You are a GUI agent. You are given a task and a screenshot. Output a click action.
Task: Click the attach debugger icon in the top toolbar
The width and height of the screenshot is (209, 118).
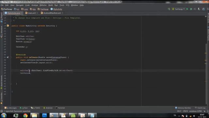pos(199,9)
